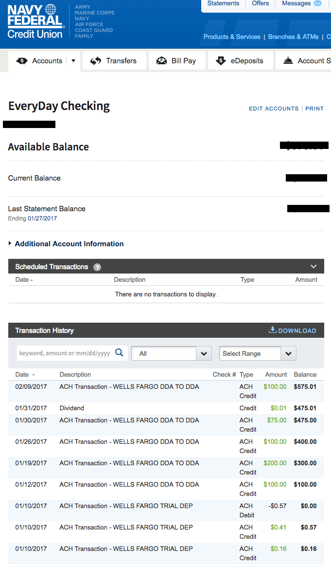Open Bill Pay via its envelope icon
This screenshot has height=567, width=331.
(x=161, y=60)
